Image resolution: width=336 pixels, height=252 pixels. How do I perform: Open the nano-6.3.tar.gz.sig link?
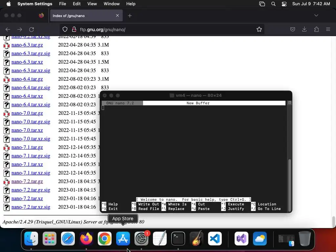coord(31,53)
